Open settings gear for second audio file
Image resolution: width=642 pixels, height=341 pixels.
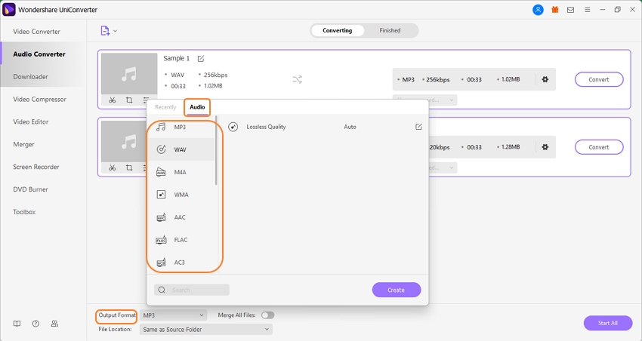(x=545, y=147)
